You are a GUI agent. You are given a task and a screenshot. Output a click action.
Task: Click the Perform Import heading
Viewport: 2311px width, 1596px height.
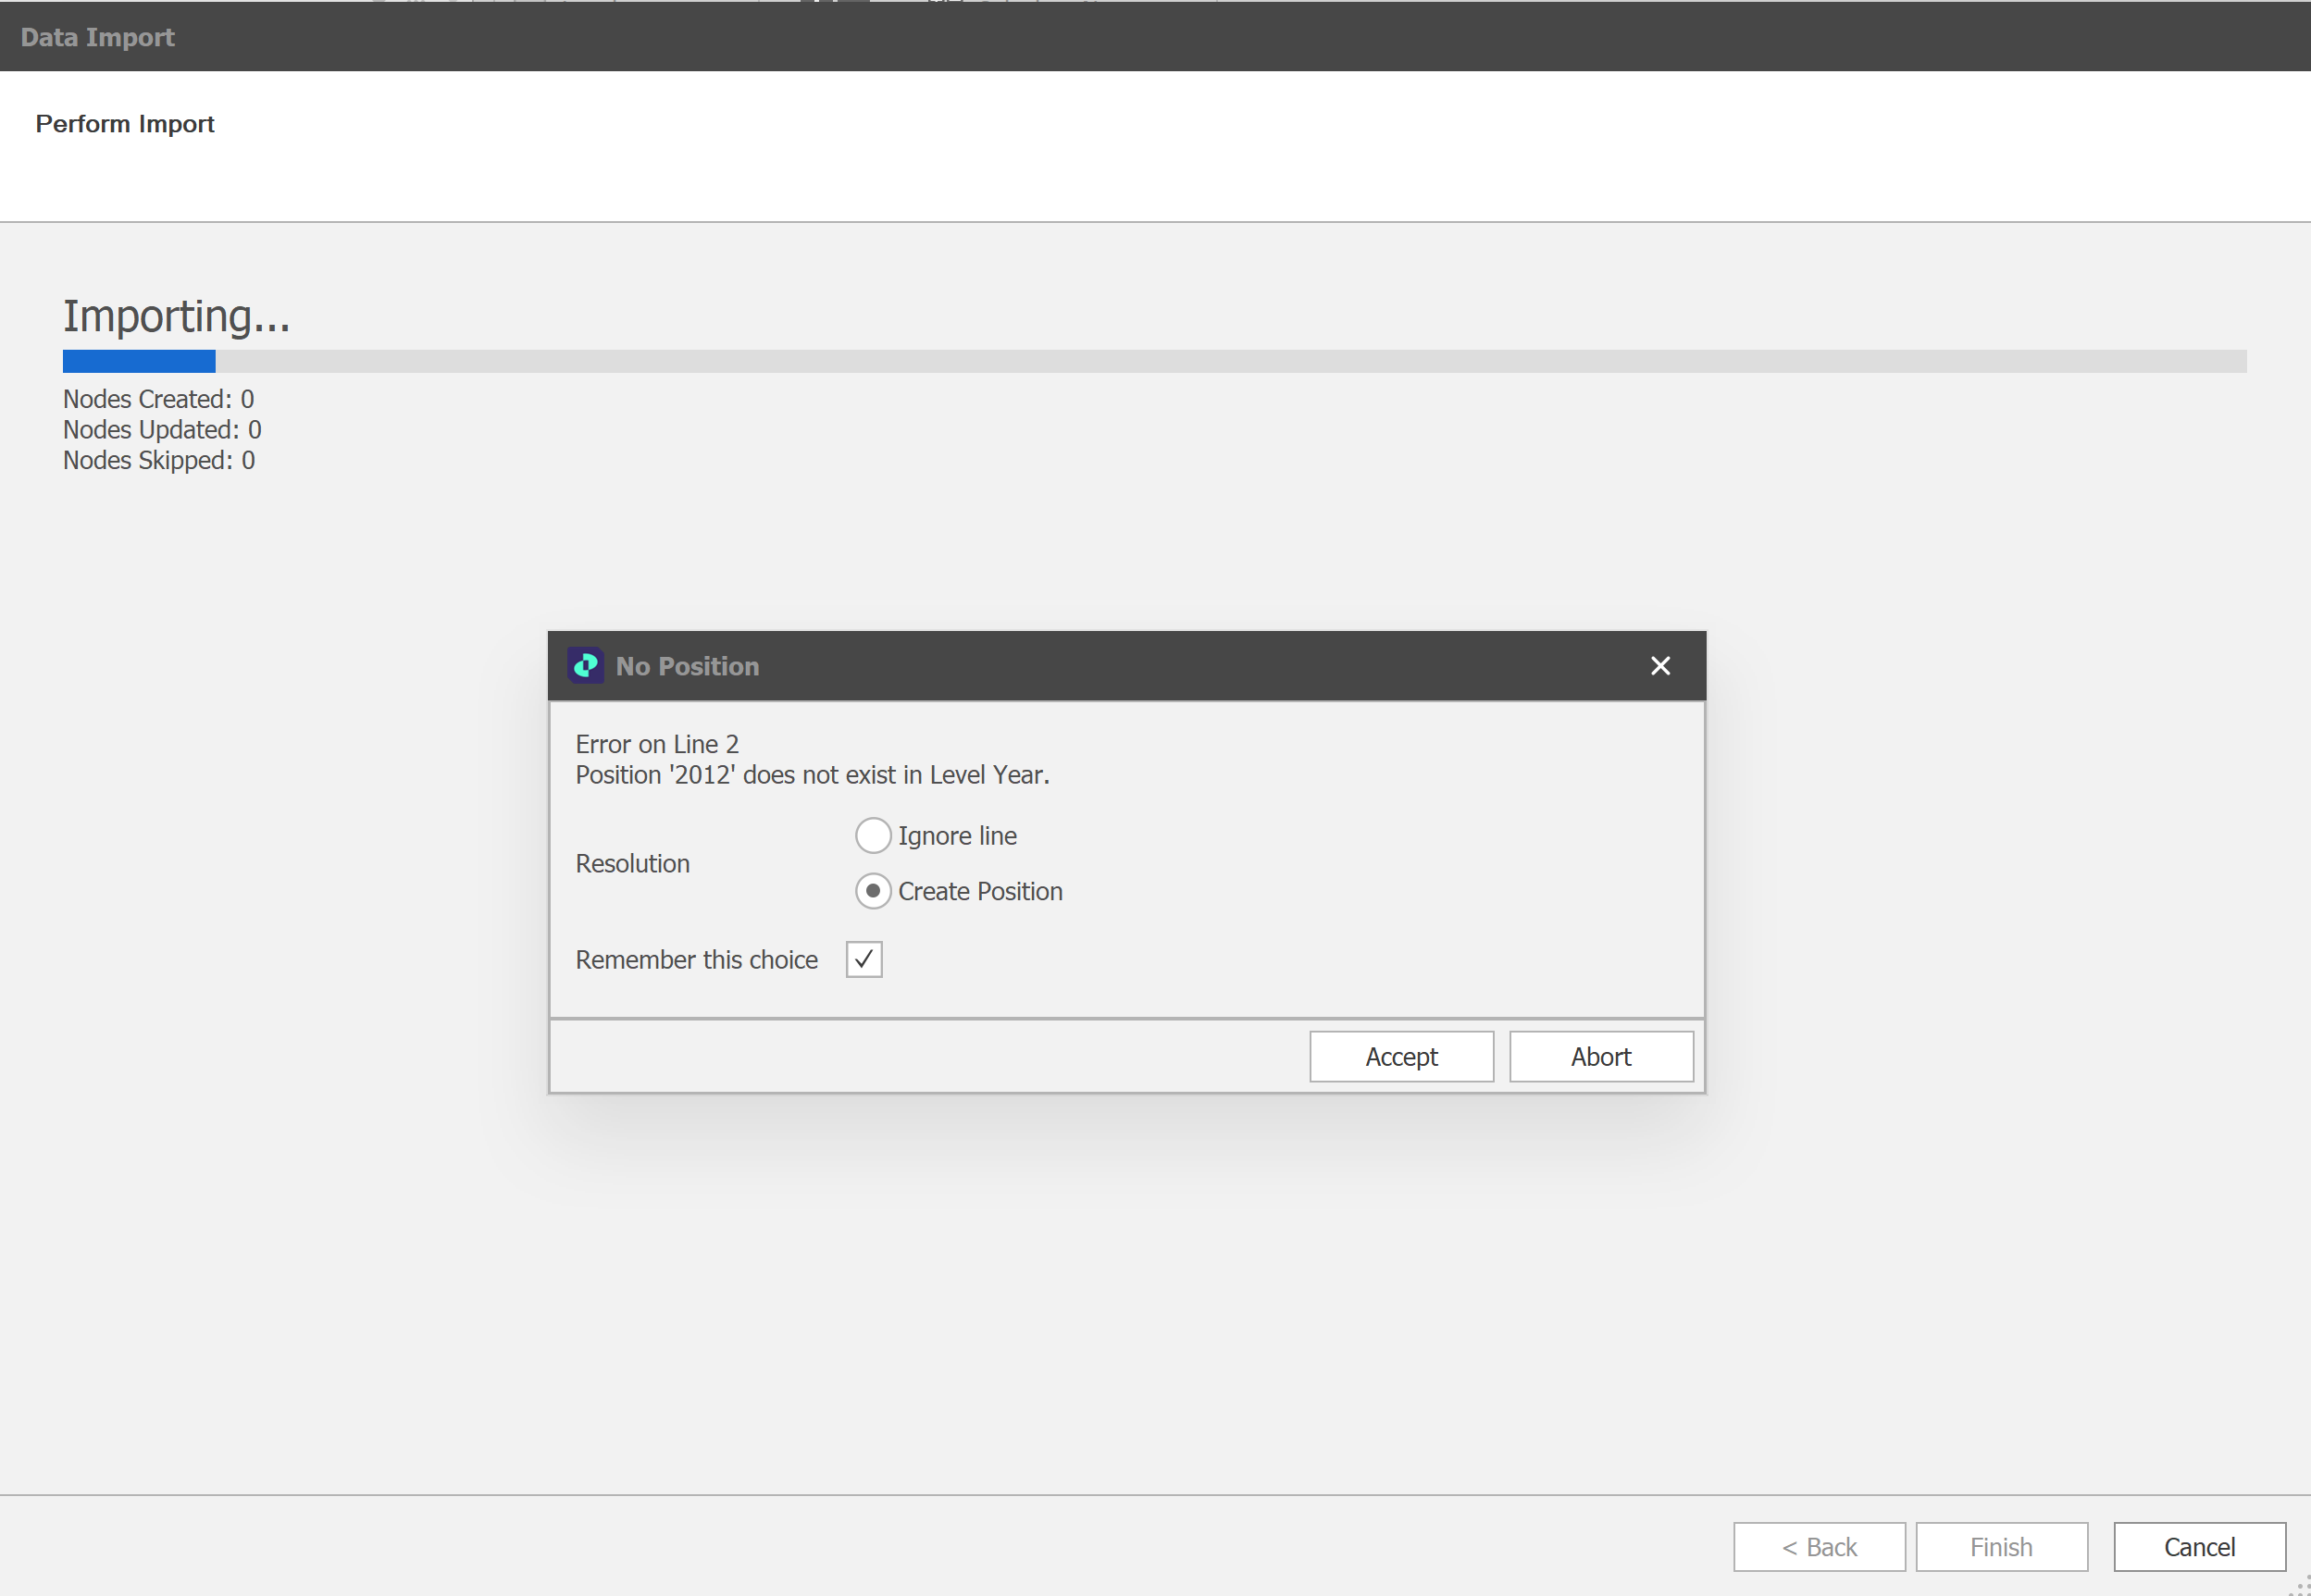point(125,124)
